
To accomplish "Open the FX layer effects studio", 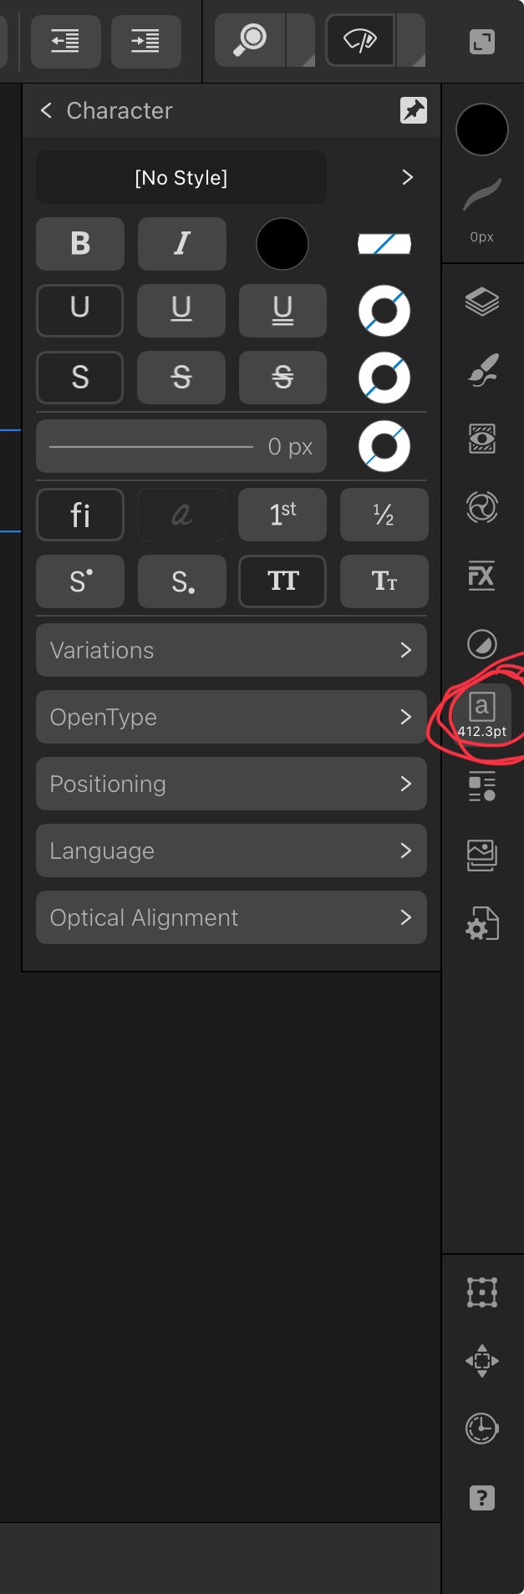I will [x=482, y=576].
